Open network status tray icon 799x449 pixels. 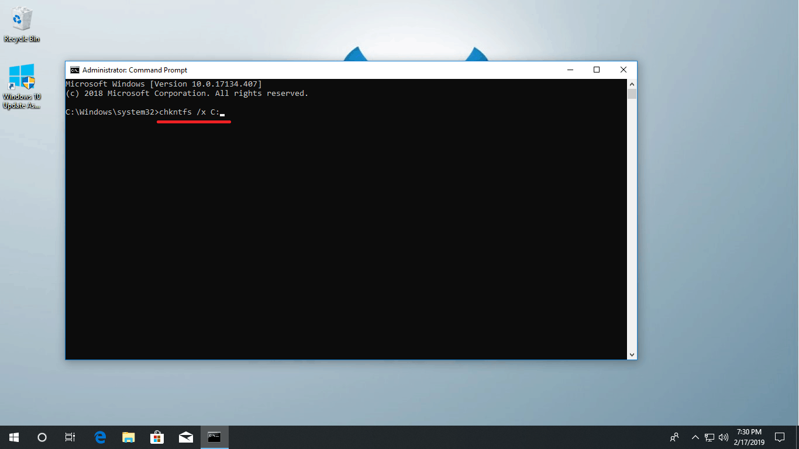[710, 437]
